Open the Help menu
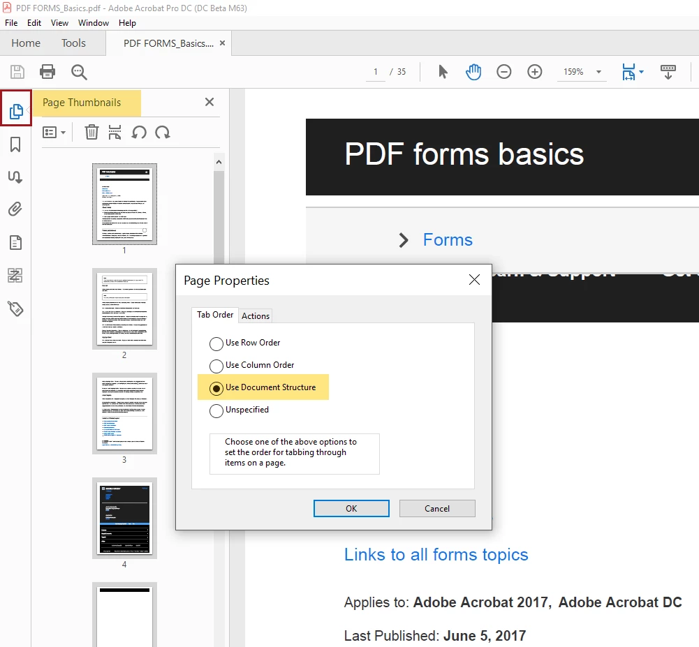This screenshot has width=699, height=647. pyautogui.click(x=127, y=23)
